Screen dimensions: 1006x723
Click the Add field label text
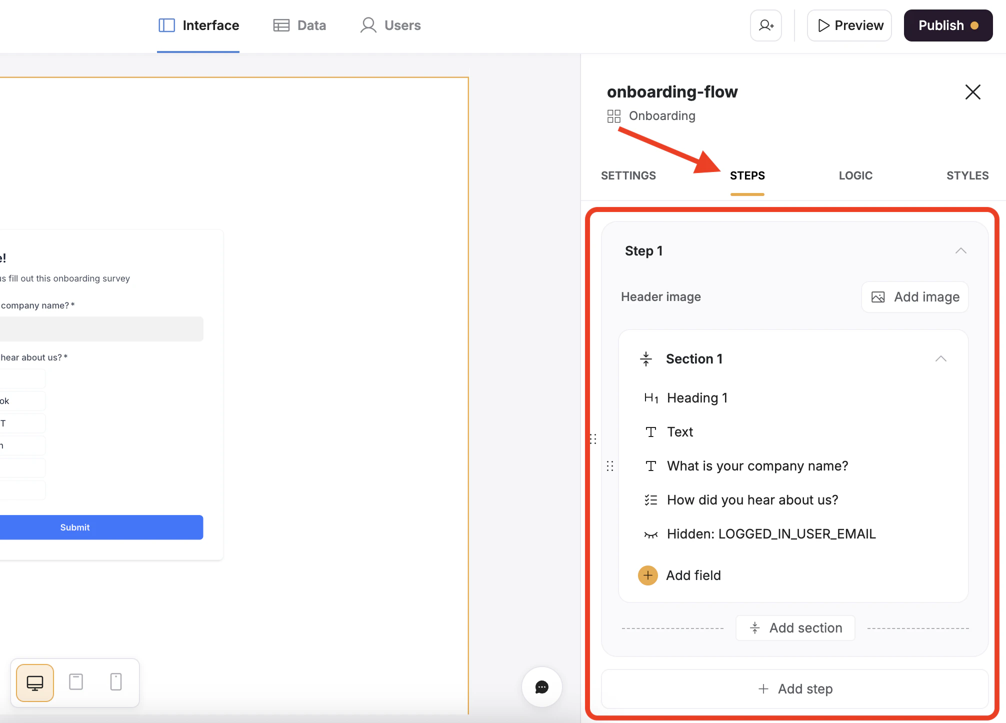click(x=693, y=575)
